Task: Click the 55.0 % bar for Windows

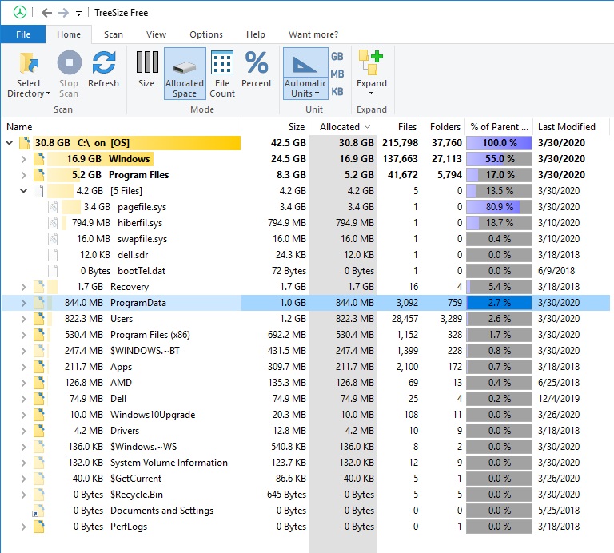Action: point(499,159)
